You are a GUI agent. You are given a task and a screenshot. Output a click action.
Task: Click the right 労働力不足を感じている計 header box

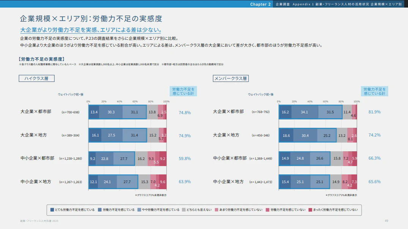374,91
